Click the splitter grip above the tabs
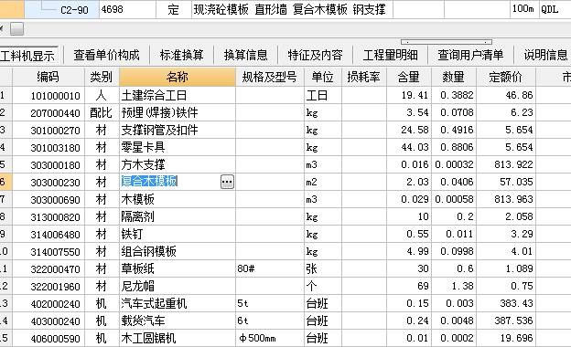This screenshot has height=347, width=571. [x=447, y=42]
